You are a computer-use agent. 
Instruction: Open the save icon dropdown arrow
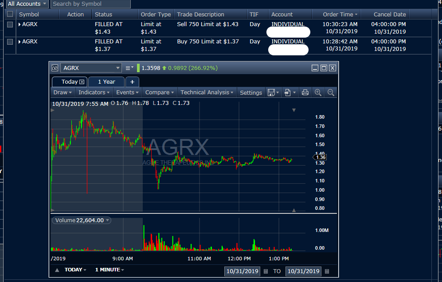pyautogui.click(x=278, y=93)
